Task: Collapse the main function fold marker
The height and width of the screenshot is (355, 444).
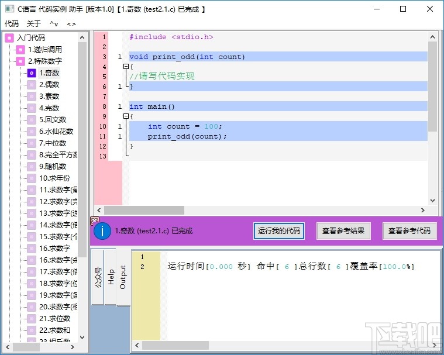Action: pyautogui.click(x=126, y=116)
